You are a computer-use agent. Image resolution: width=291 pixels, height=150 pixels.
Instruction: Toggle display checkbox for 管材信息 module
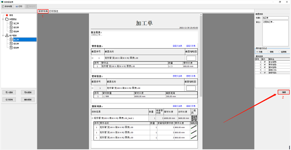coord(265,67)
